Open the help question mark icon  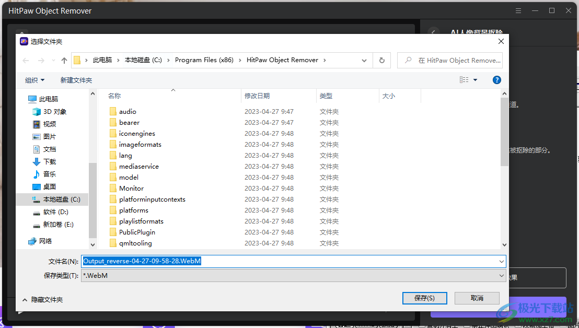pyautogui.click(x=497, y=80)
